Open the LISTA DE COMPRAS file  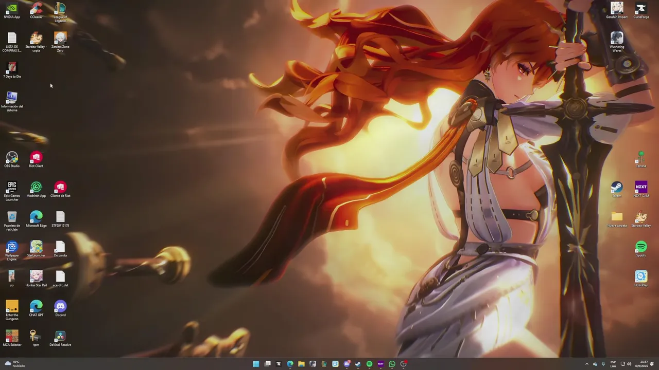(12, 42)
